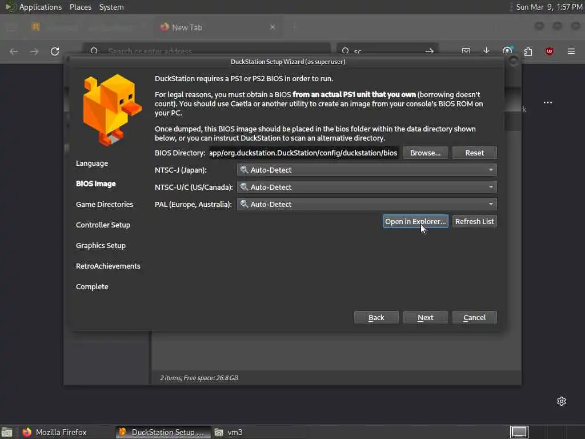Click Firefox forward arrow
Viewport: 585px width, 439px height.
[34, 51]
